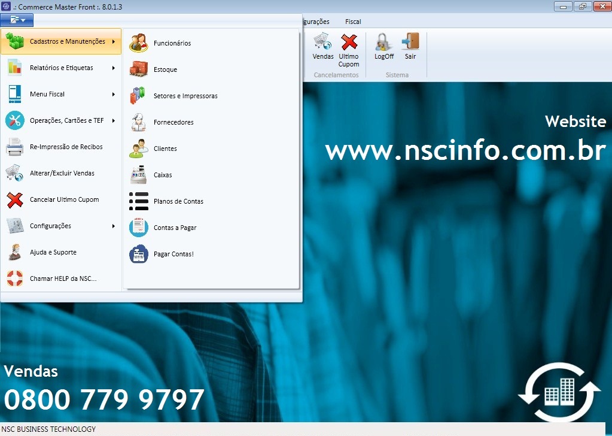This screenshot has height=436, width=612.
Task: Open the Fornecedores submenu label
Action: pyautogui.click(x=173, y=122)
